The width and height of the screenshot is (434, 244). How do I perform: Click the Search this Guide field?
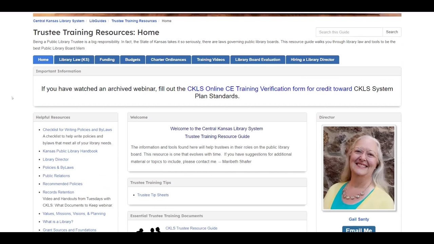(349, 32)
